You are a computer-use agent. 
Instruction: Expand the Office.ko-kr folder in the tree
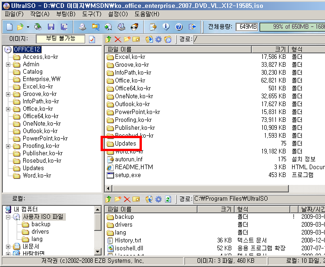pos(8,109)
